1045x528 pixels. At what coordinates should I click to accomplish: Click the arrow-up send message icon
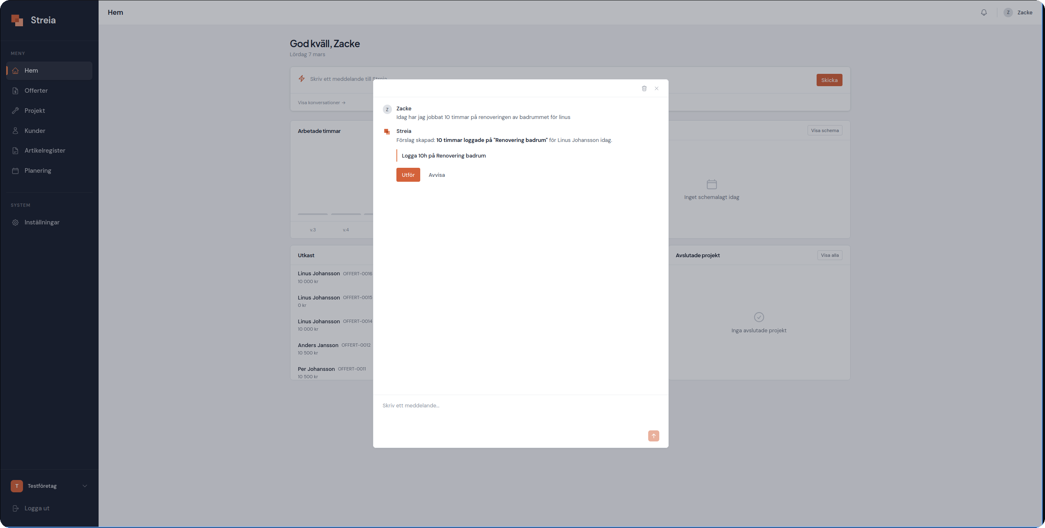click(x=653, y=436)
